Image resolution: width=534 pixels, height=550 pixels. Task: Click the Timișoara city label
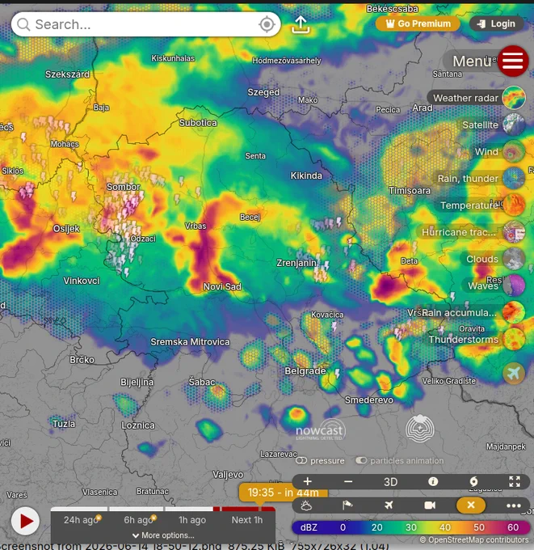[410, 190]
